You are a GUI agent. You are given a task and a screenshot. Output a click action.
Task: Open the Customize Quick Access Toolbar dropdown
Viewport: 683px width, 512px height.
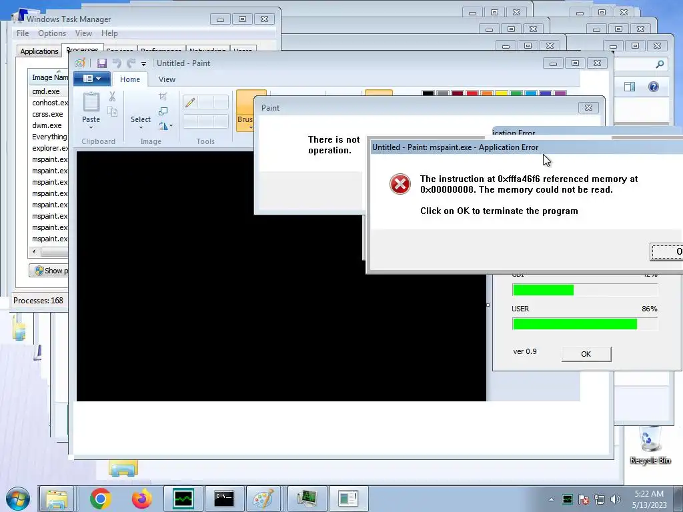pos(143,64)
